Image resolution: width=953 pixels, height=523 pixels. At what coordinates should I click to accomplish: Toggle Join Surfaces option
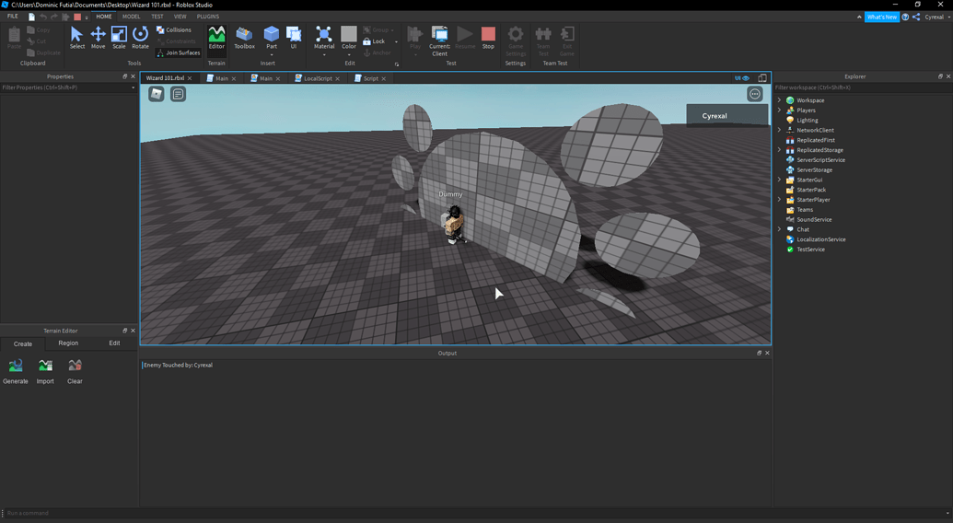tap(178, 52)
